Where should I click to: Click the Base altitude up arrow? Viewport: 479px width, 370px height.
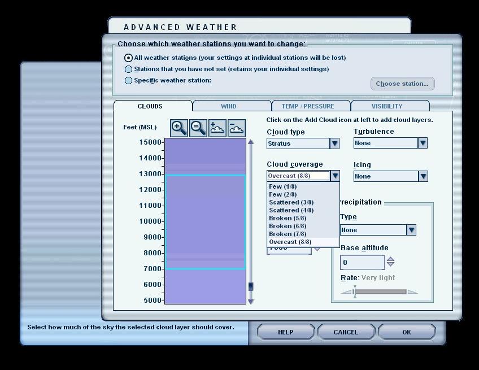click(390, 259)
